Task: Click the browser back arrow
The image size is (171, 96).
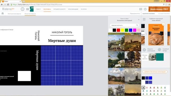Action: point(2,5)
